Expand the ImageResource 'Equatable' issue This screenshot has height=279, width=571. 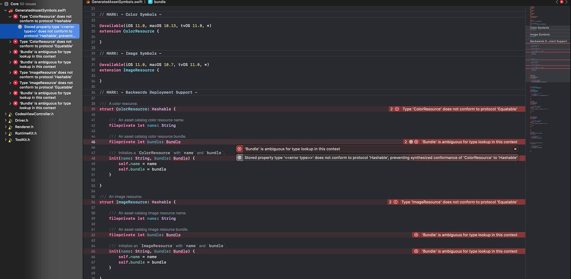[x=10, y=83]
